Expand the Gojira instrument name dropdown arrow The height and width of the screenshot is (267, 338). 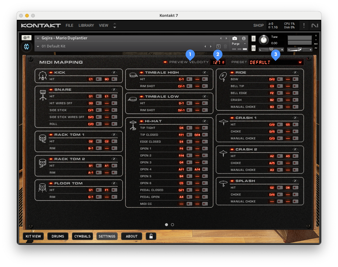coord(38,38)
